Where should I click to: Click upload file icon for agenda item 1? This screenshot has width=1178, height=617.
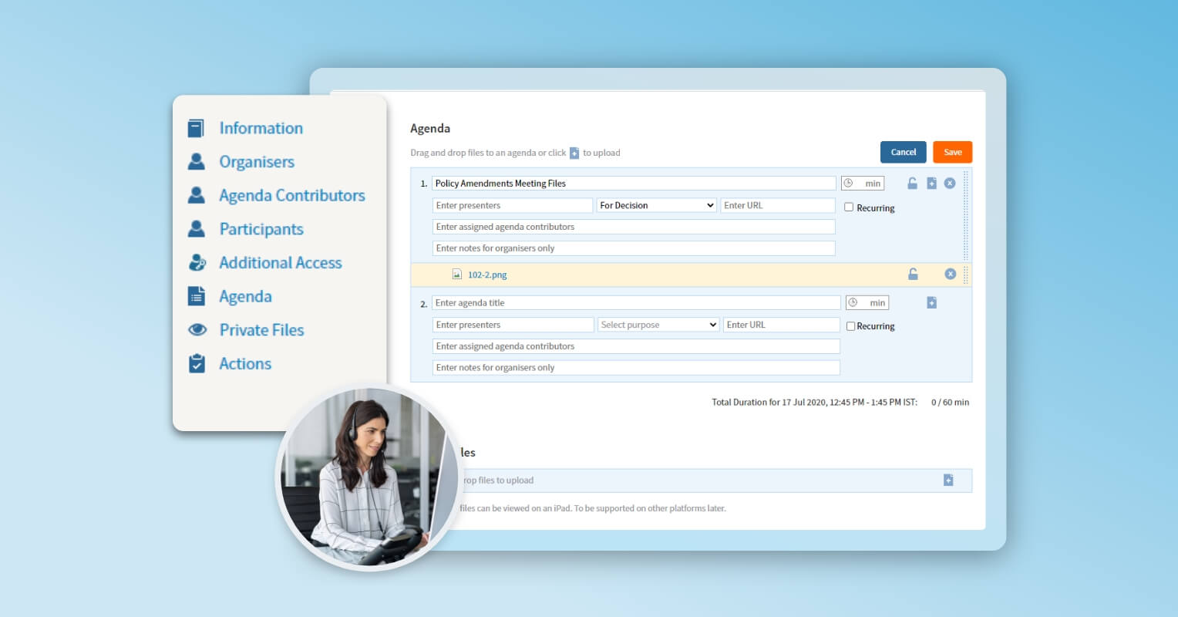click(x=931, y=184)
